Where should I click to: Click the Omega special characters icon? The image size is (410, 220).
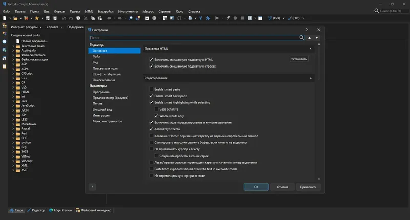[179, 18]
